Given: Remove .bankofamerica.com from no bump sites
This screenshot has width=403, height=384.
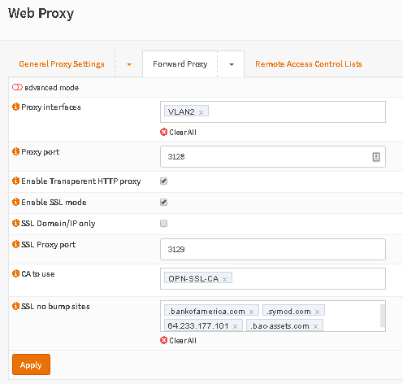Looking at the screenshot, I should point(251,312).
